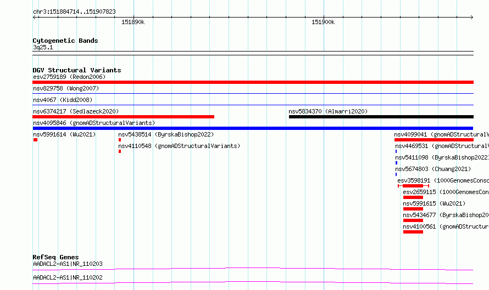Select the blue nsv4095846 gnomAD variant bar
This screenshot has width=489, height=290.
point(253,128)
